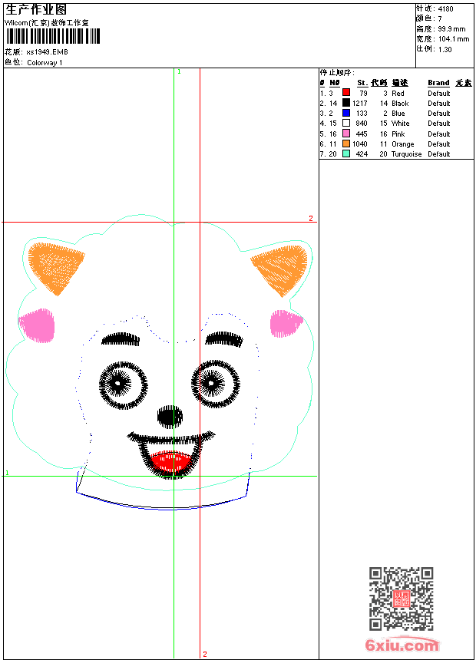
Task: Click the left eye of the sheep design
Action: [x=123, y=384]
